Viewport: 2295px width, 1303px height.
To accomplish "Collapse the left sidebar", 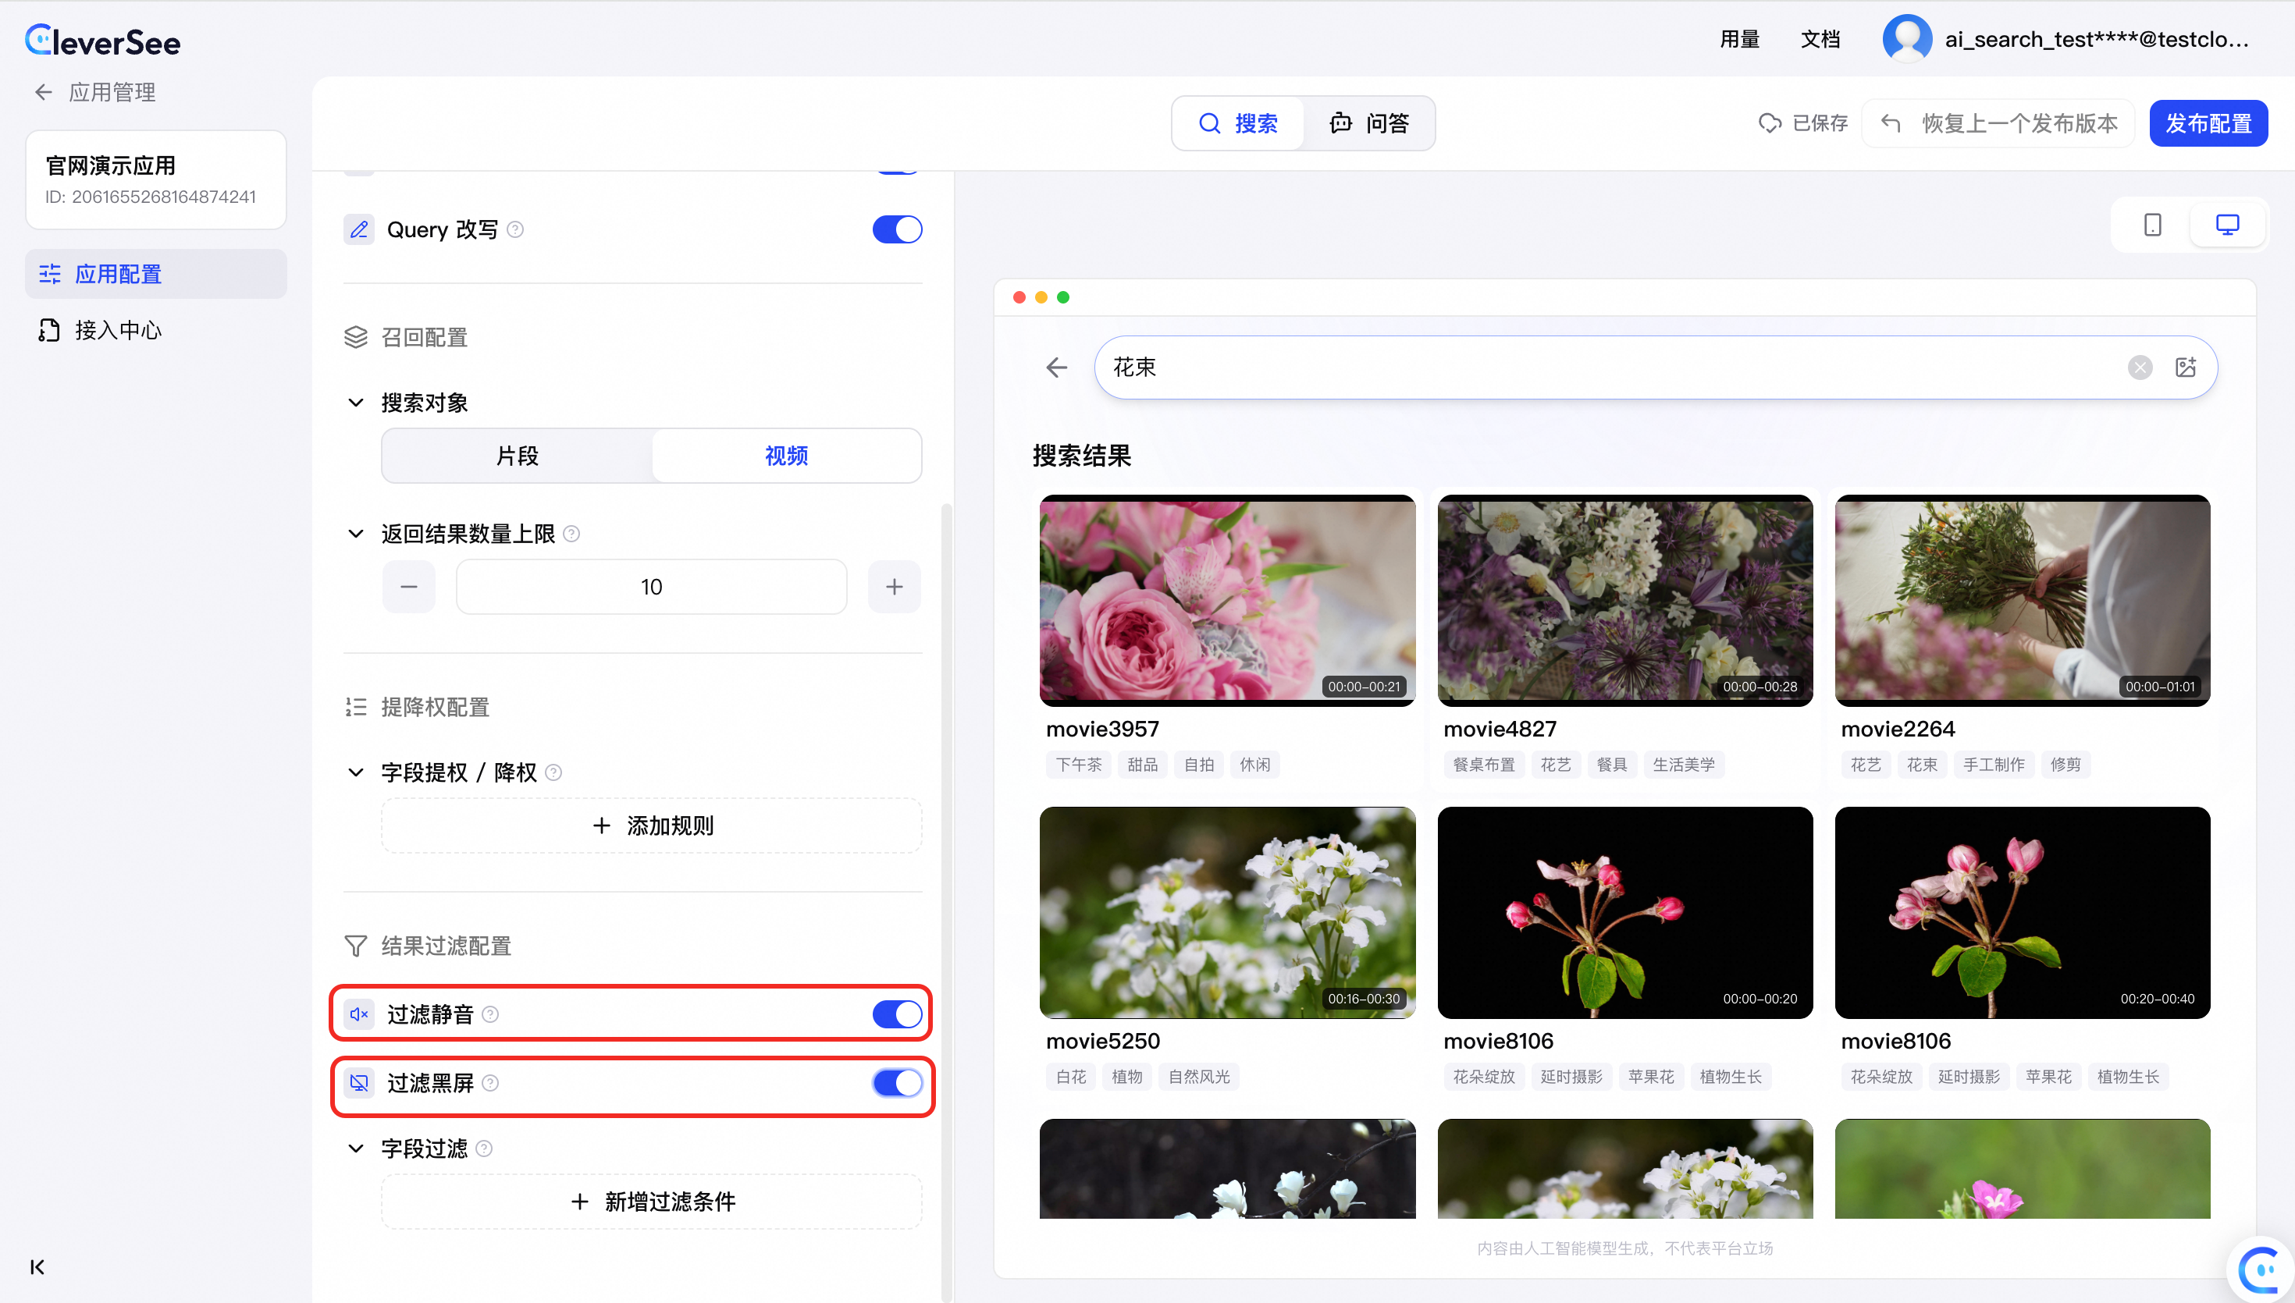I will point(37,1266).
